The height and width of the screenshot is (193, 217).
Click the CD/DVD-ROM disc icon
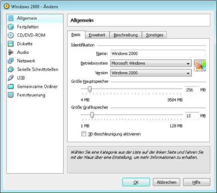click(x=10, y=35)
